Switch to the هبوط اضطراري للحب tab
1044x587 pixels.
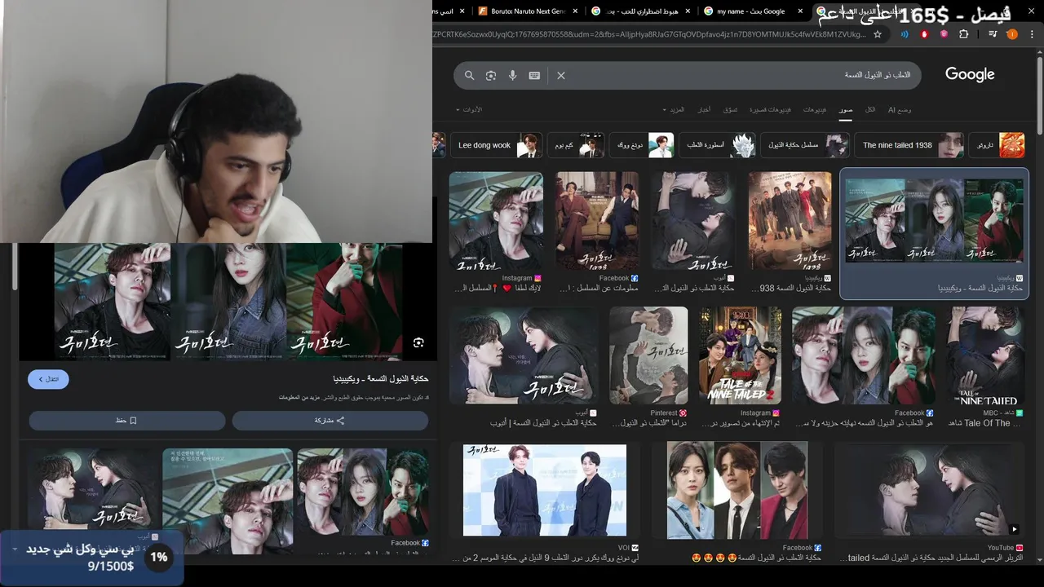pyautogui.click(x=642, y=11)
